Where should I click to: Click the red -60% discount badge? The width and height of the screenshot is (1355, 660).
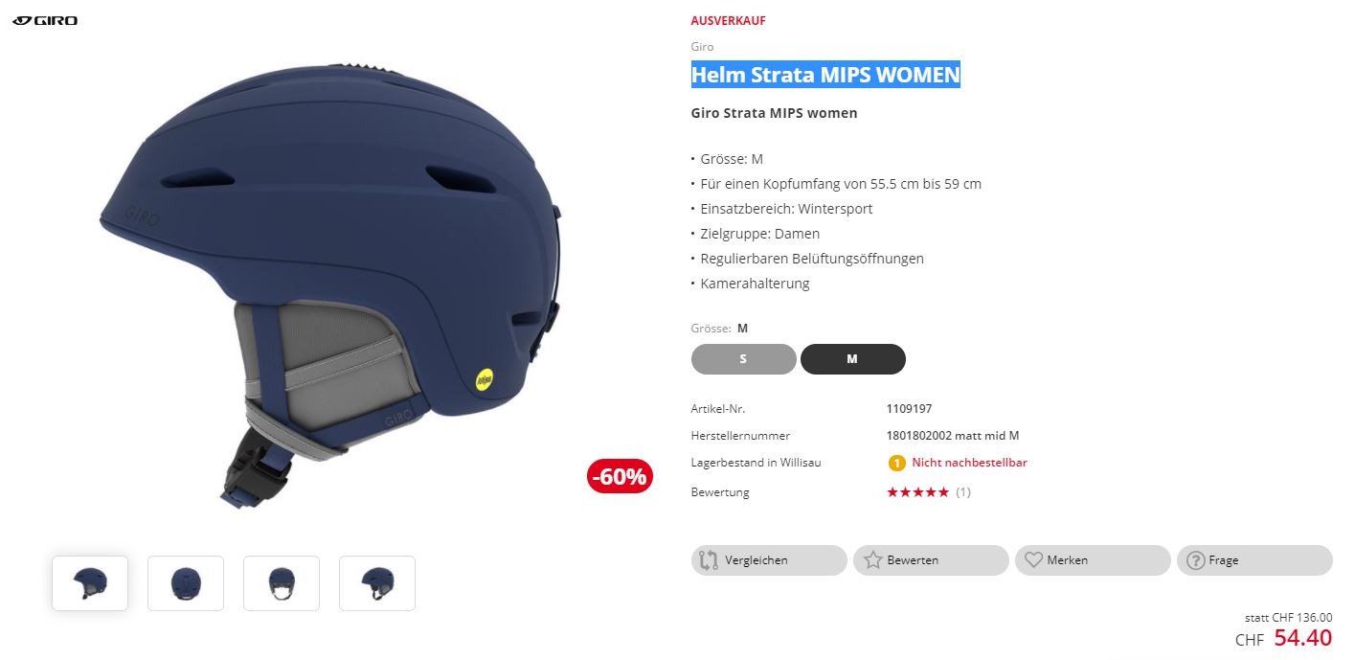(620, 476)
